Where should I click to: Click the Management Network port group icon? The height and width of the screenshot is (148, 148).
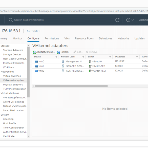(x=63, y=61)
